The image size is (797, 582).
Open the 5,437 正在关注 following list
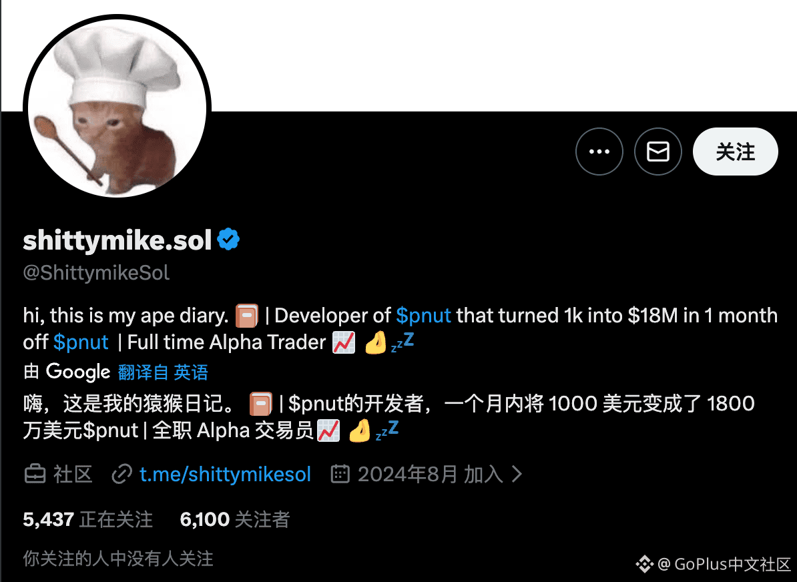coord(88,519)
